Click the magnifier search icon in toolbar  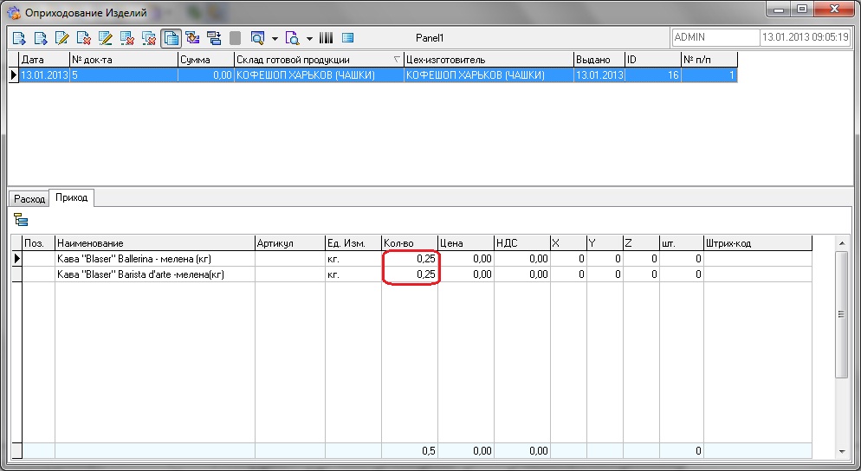click(257, 38)
